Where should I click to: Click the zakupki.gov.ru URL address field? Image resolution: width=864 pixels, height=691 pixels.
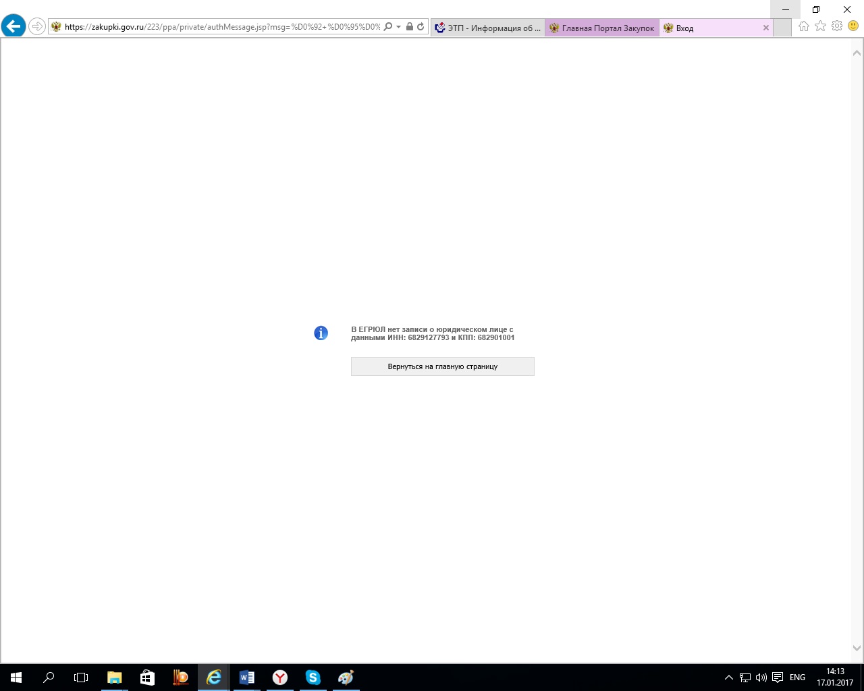pos(223,27)
